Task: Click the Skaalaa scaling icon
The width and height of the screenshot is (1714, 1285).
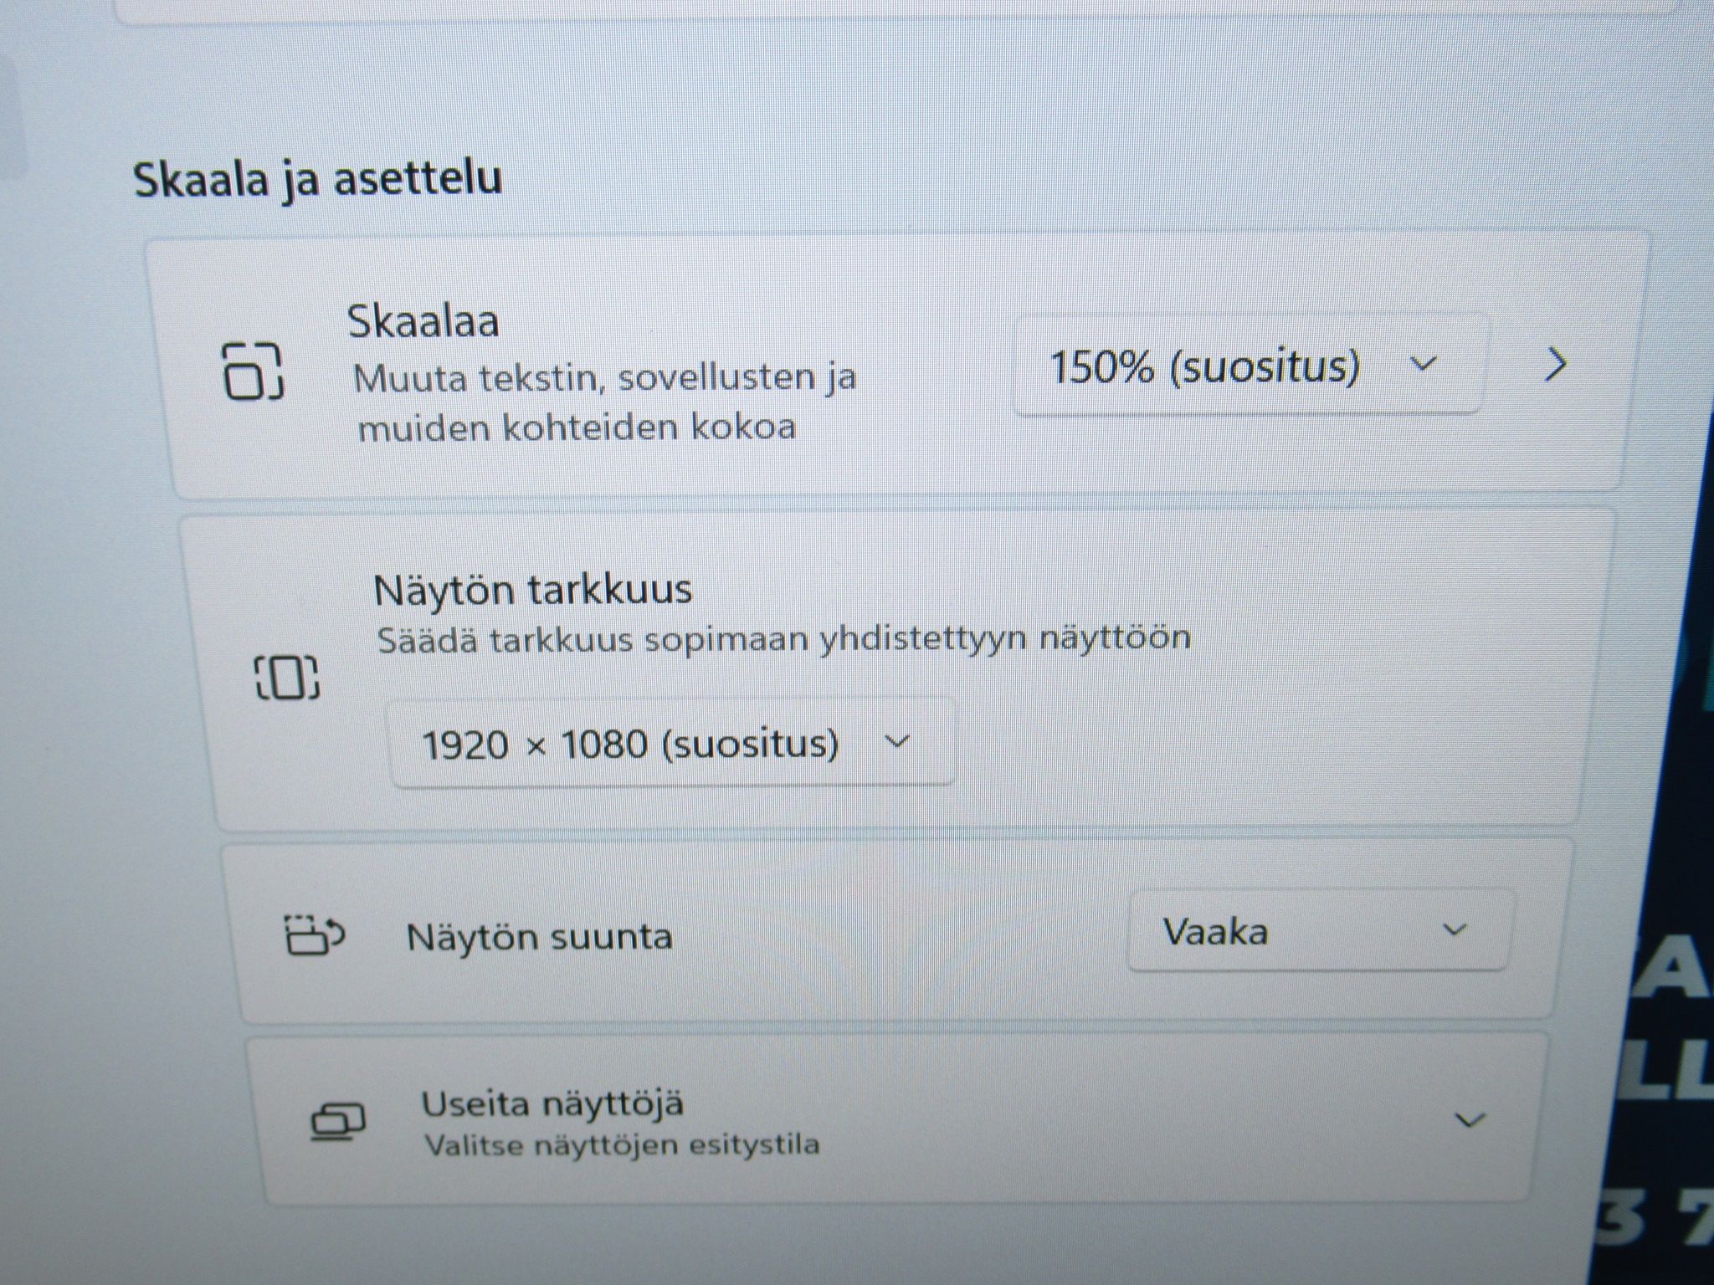Action: click(254, 371)
